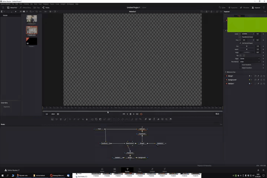Stop playback in viewer transport
This screenshot has height=178, width=267.
(131, 114)
